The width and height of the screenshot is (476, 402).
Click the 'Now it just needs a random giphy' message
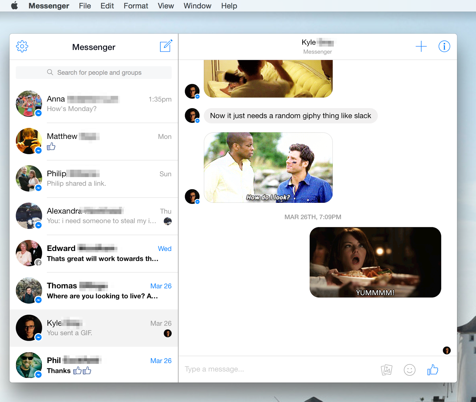click(291, 116)
